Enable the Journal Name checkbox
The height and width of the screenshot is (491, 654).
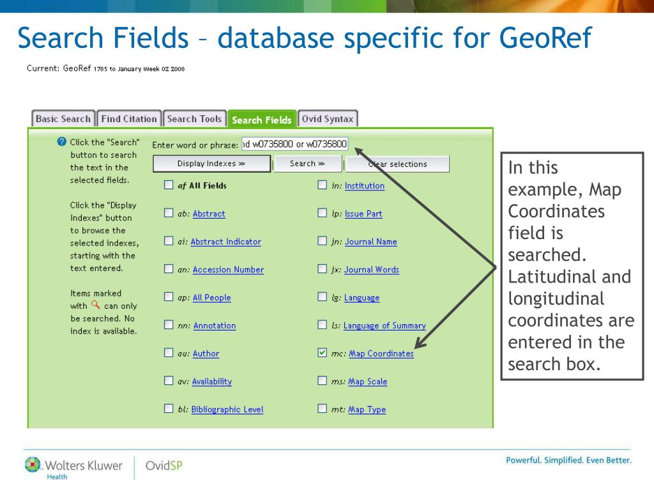[322, 240]
